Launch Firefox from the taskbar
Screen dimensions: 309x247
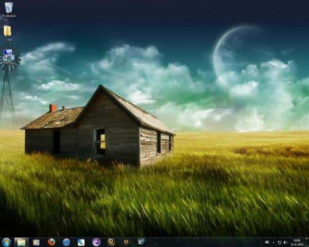(51, 242)
